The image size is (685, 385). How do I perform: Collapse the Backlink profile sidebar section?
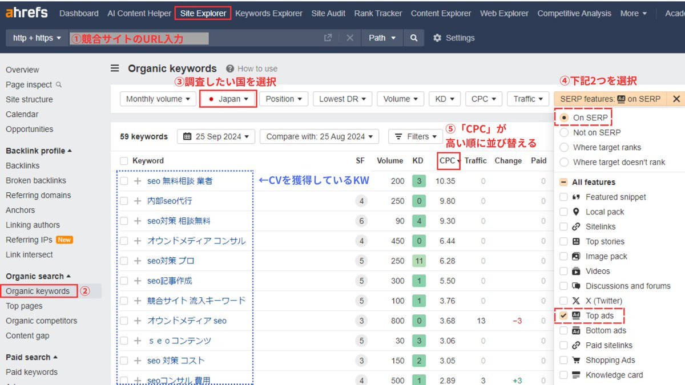pyautogui.click(x=39, y=151)
